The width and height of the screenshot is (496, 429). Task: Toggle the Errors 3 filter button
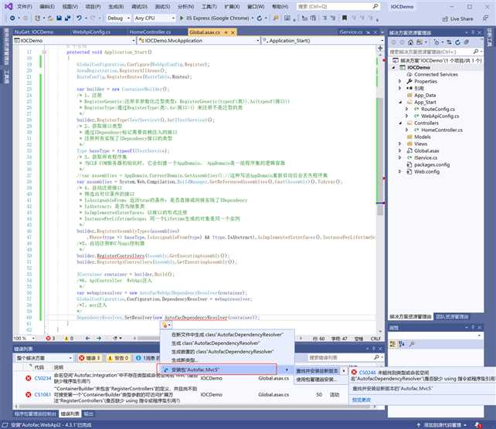coord(90,358)
